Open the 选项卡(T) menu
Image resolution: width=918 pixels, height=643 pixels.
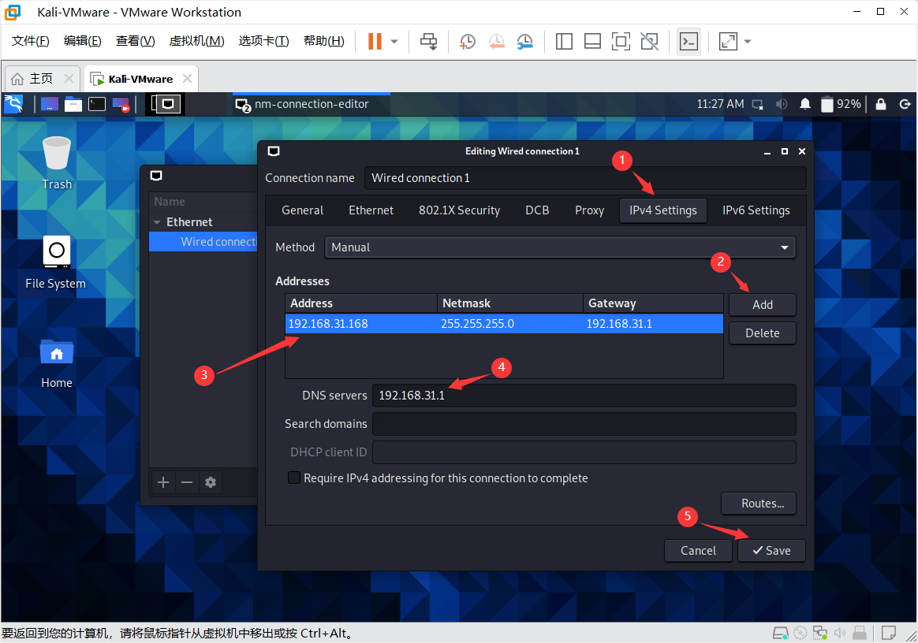coord(263,41)
